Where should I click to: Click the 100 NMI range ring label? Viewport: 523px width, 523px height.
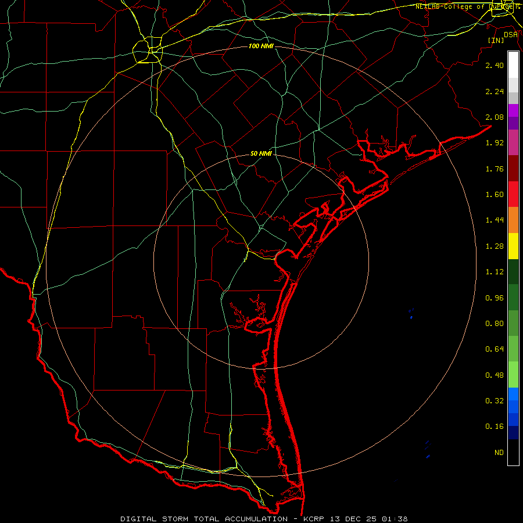261,46
